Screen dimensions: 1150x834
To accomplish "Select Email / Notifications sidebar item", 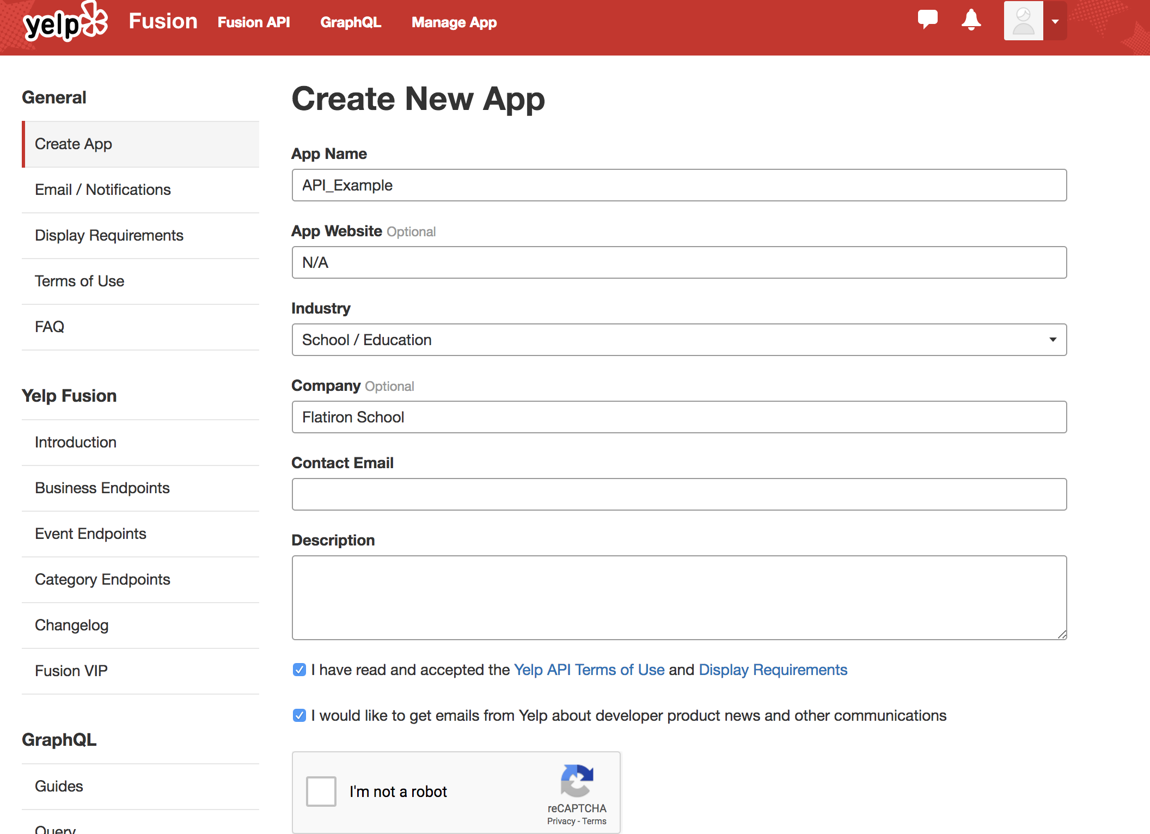I will [103, 189].
